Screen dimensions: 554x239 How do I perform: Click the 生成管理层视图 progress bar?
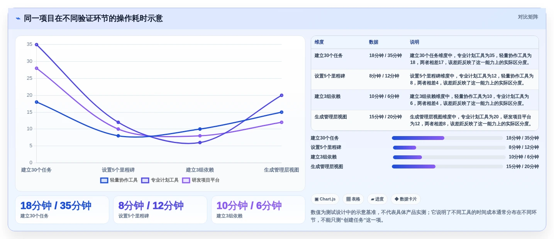coord(447,167)
